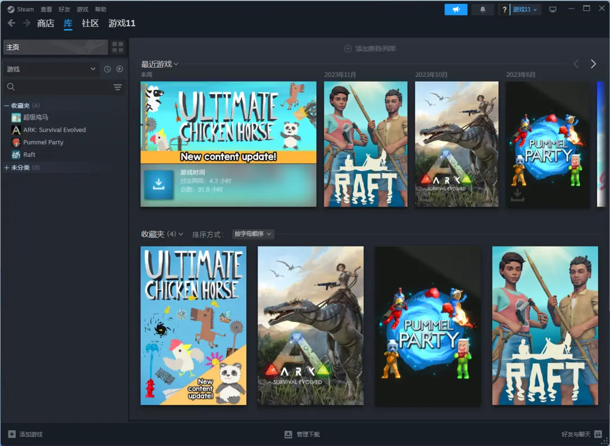Click the question mark help icon
Image resolution: width=610 pixels, height=446 pixels.
click(504, 10)
